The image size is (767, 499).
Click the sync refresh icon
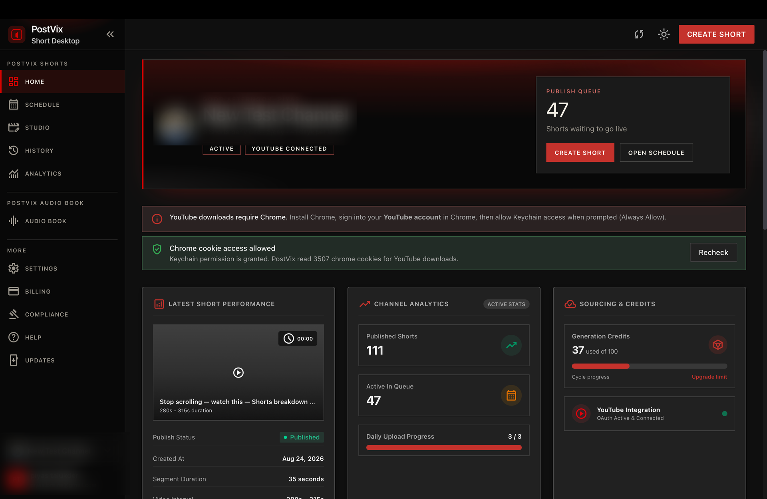(x=639, y=34)
